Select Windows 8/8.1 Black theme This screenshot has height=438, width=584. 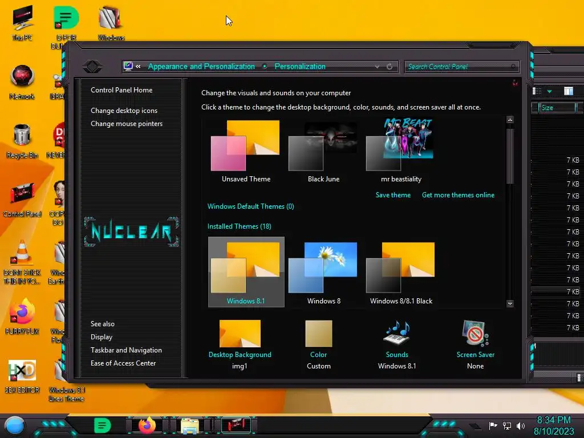[x=401, y=272]
